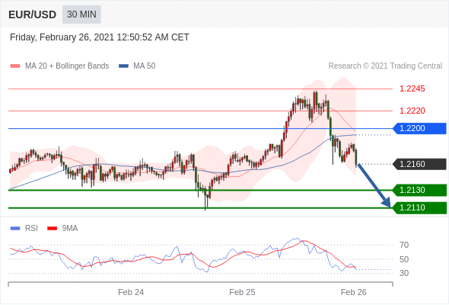Image resolution: width=449 pixels, height=305 pixels.
Task: Toggle the MA 20 + Bollinger Bands legend
Action: [x=59, y=66]
